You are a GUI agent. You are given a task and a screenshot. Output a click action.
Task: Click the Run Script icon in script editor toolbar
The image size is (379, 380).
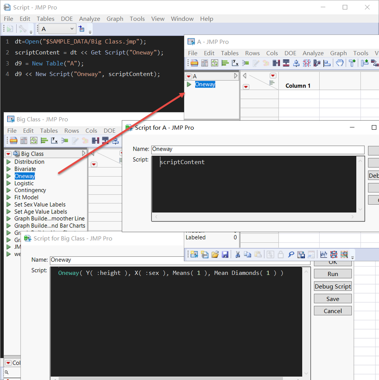10,29
